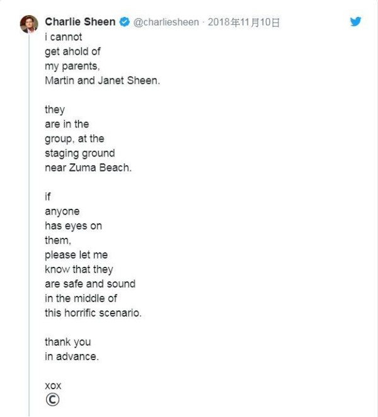Click the copyright symbol at tweet end

pyautogui.click(x=52, y=400)
